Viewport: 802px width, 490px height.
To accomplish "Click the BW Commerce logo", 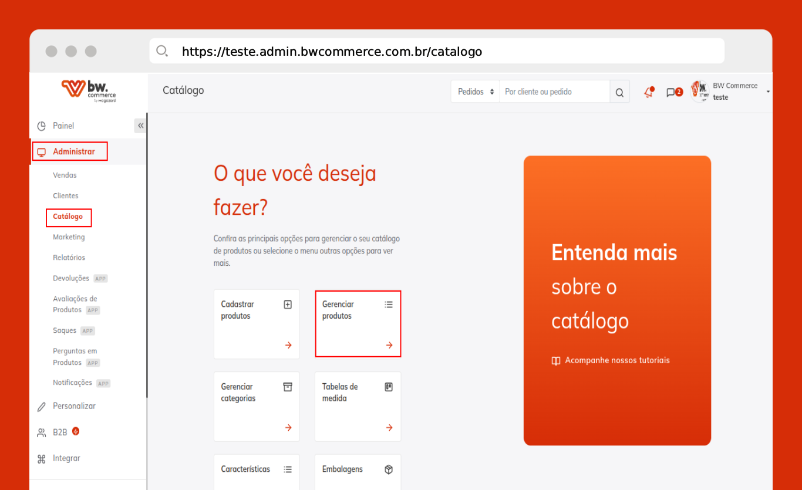I will (x=89, y=90).
